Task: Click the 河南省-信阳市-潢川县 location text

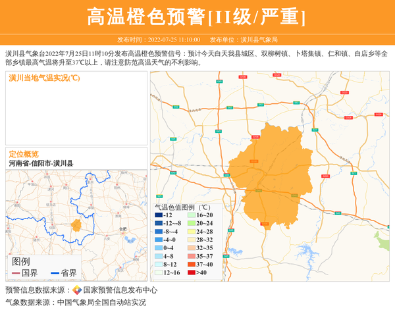Action: [x=41, y=163]
